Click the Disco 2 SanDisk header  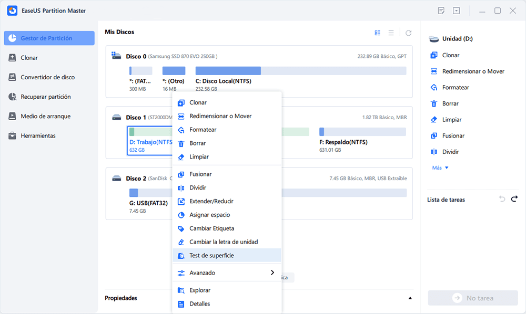(x=149, y=179)
